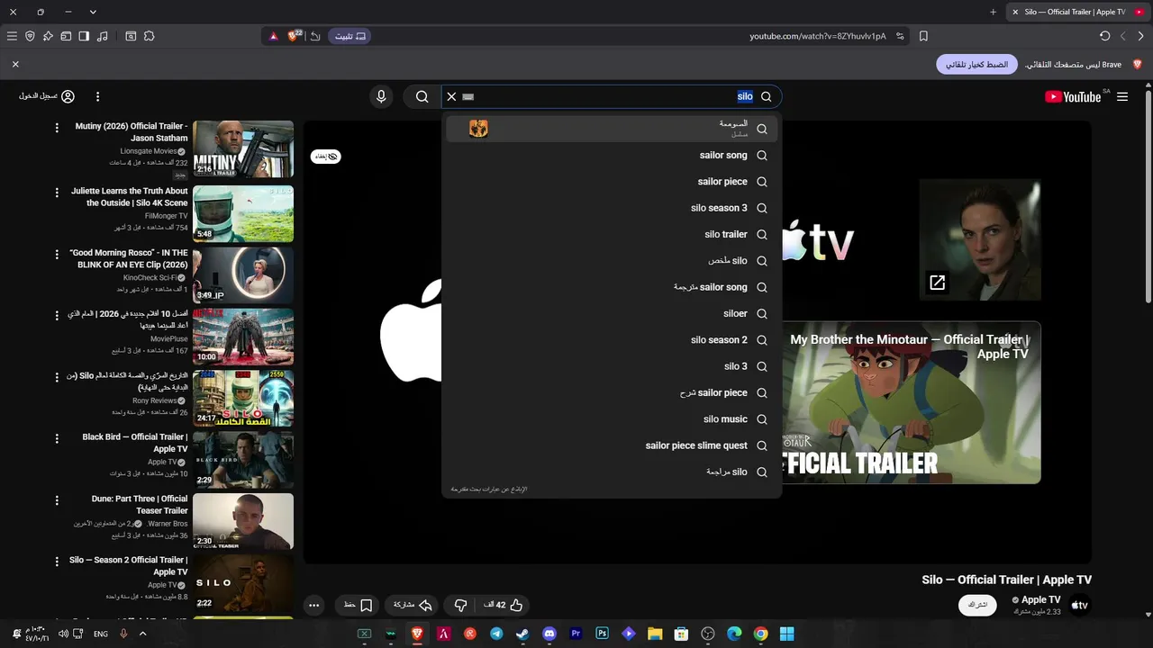Open Brave main hamburger menu
The image size is (1153, 648).
click(12, 36)
